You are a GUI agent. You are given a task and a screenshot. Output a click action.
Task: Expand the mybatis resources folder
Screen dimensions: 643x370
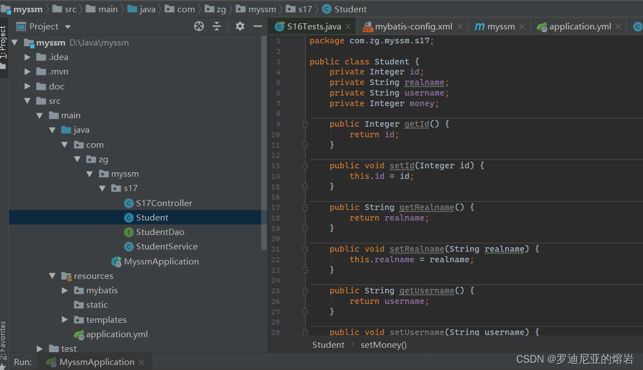[x=65, y=290]
